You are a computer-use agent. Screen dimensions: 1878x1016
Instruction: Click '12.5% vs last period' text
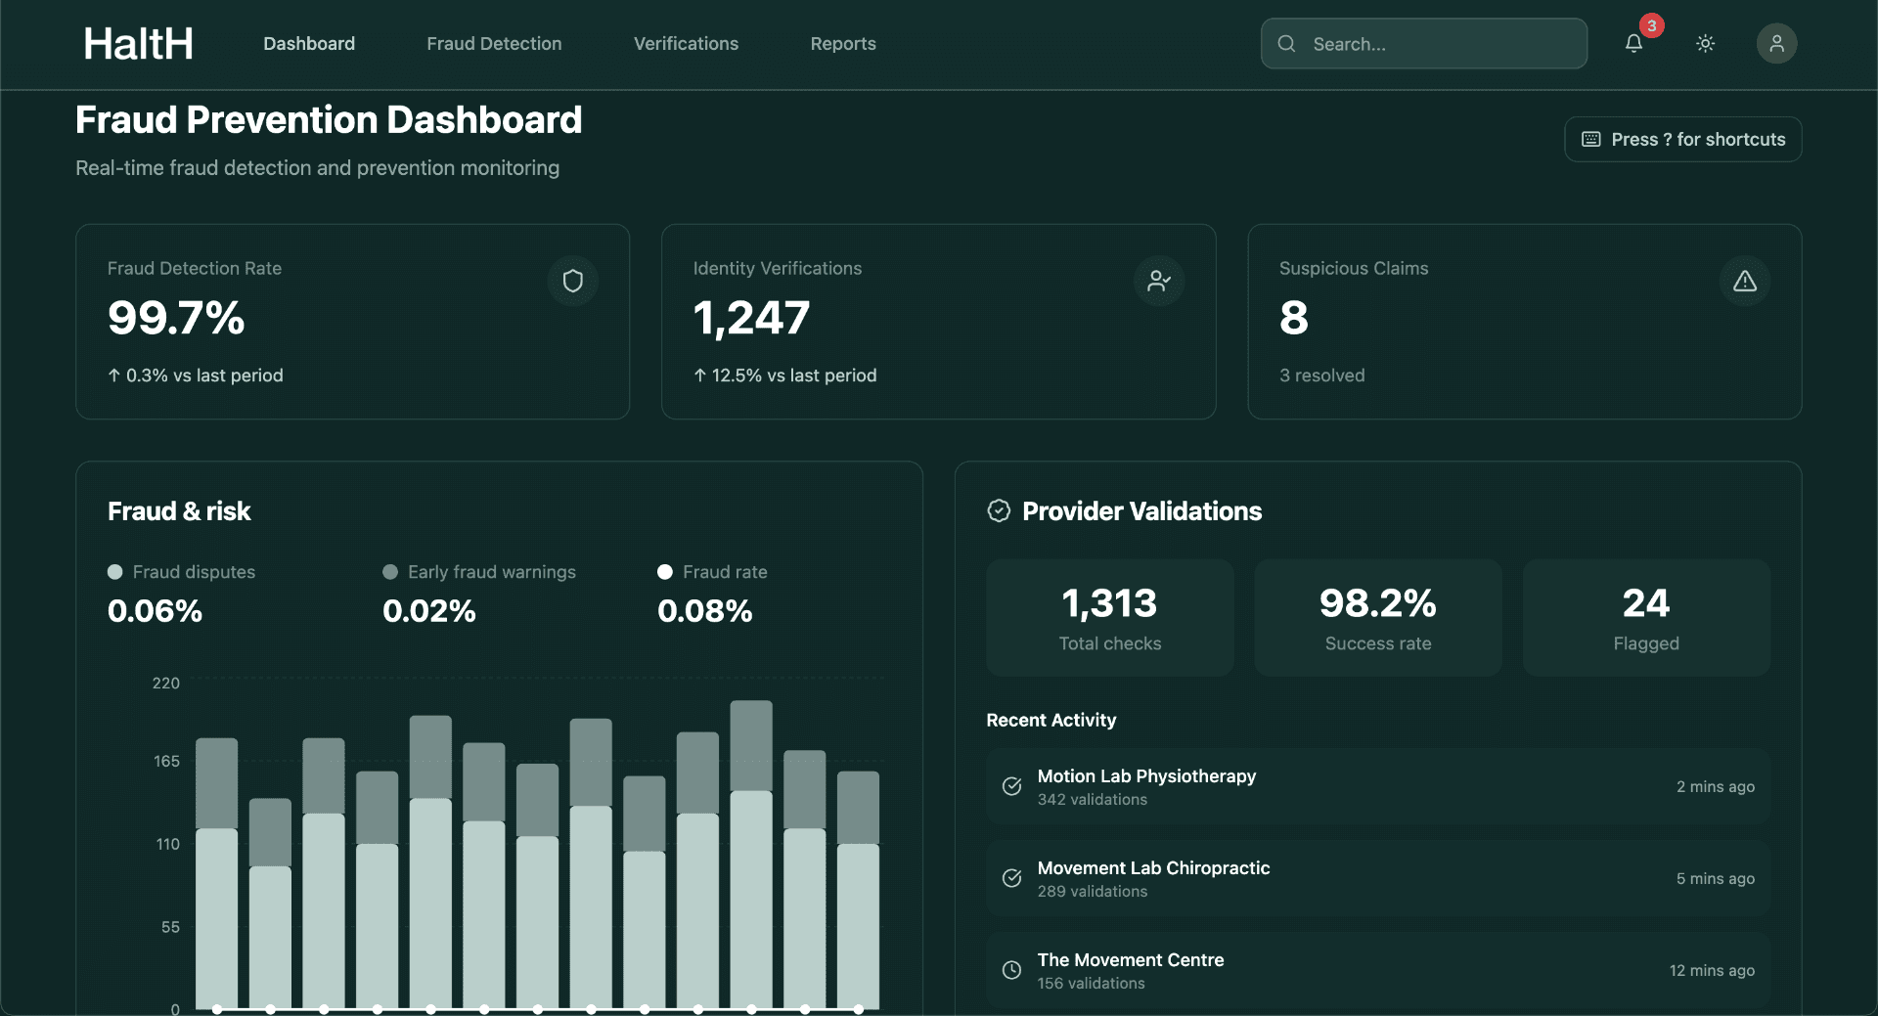(793, 375)
